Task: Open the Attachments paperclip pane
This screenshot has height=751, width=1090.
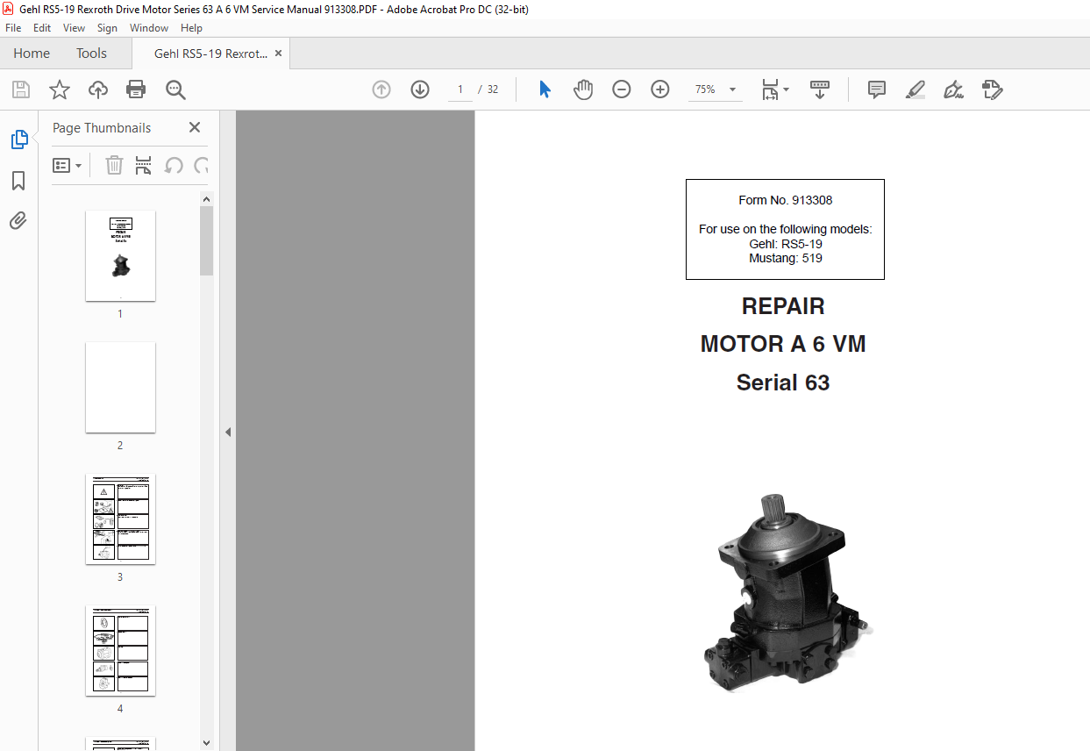Action: coord(18,220)
